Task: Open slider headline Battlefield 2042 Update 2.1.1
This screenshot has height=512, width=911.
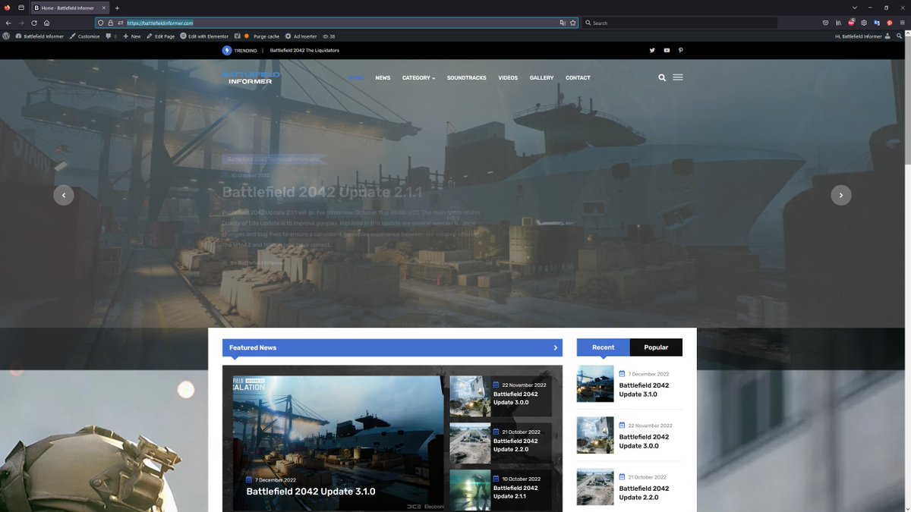Action: tap(322, 192)
